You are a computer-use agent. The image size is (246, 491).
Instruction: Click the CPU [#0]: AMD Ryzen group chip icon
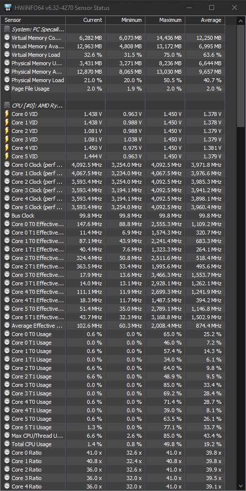7,106
